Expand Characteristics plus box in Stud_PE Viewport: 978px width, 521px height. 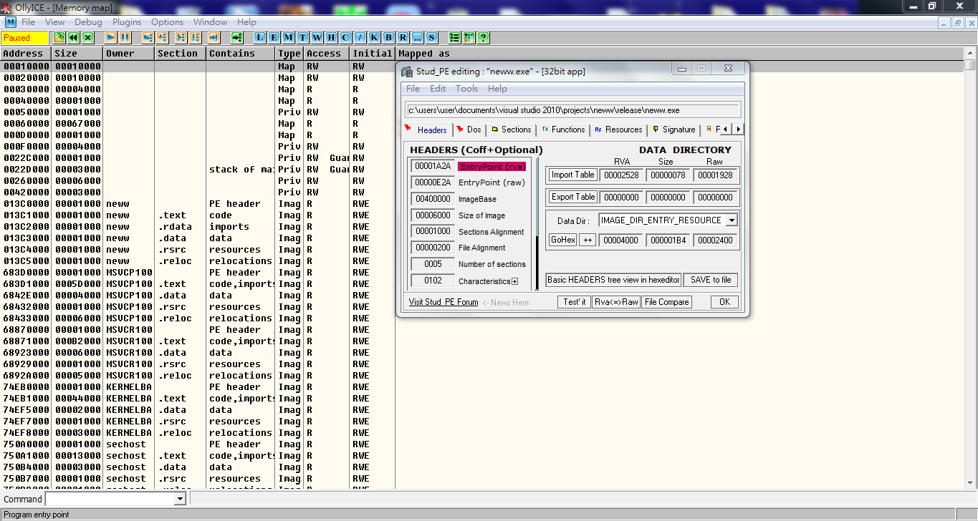pos(514,281)
